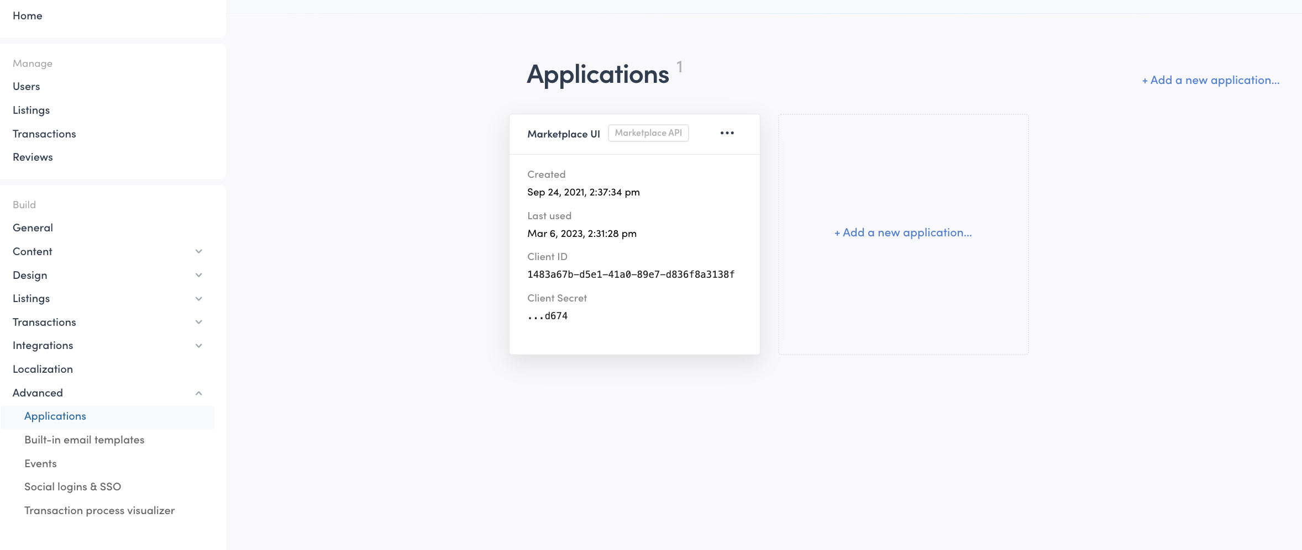View Reviews under Manage
The height and width of the screenshot is (550, 1302).
(33, 157)
